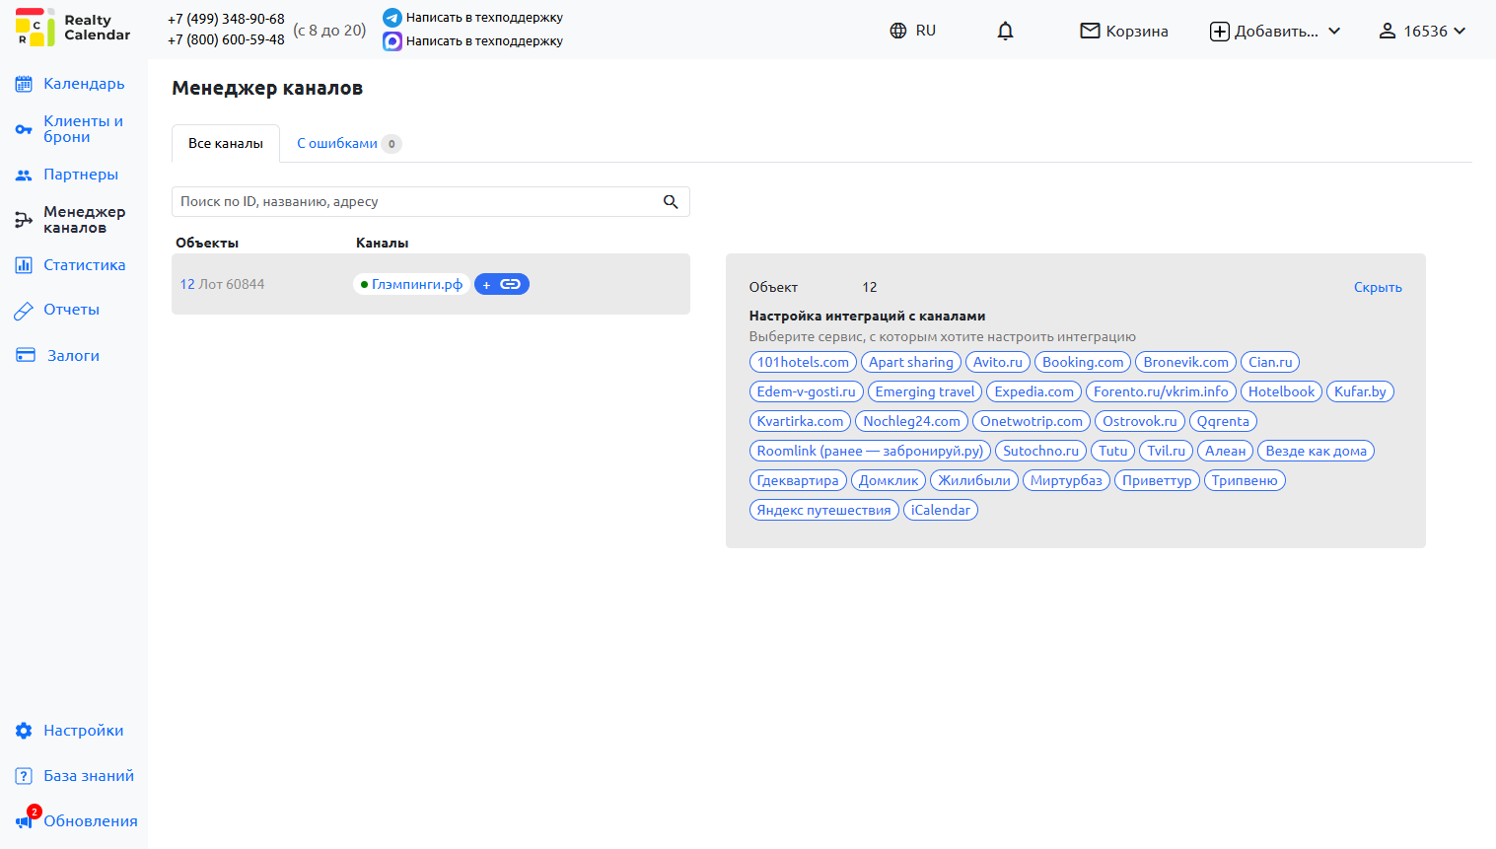The height and width of the screenshot is (849, 1496).
Task: Open notifications bell
Action: pos(1005,31)
